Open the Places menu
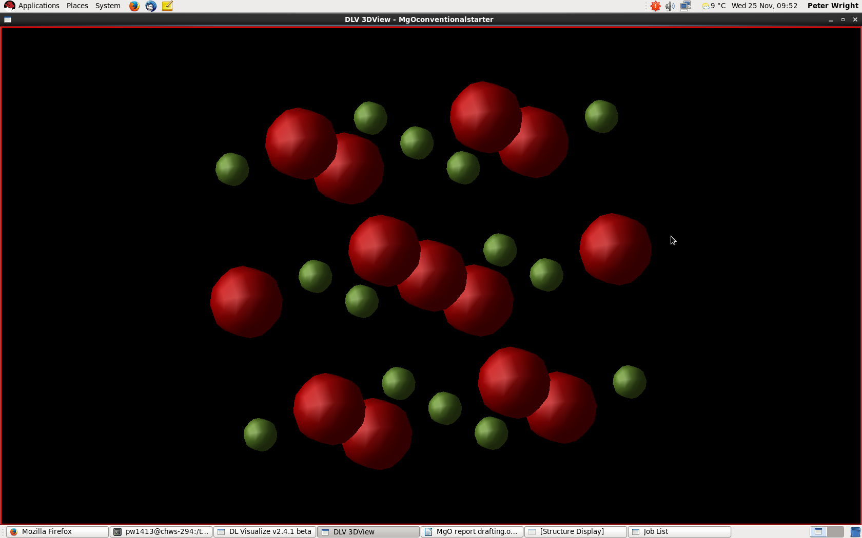This screenshot has width=862, height=538. coord(77,6)
